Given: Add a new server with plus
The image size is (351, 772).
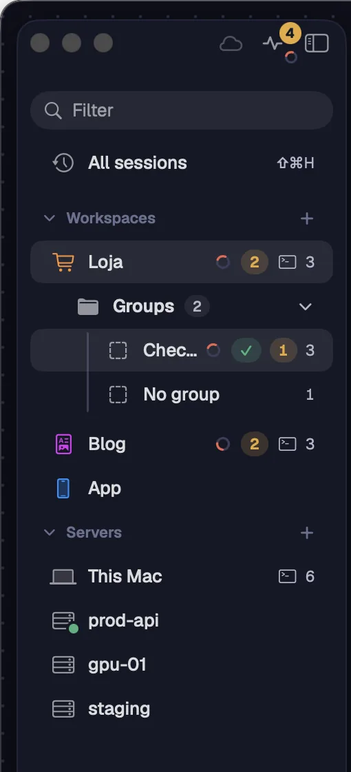Looking at the screenshot, I should tap(307, 533).
